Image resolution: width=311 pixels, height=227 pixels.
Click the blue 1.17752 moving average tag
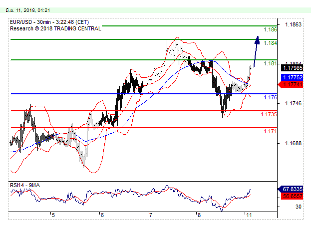pyautogui.click(x=292, y=77)
